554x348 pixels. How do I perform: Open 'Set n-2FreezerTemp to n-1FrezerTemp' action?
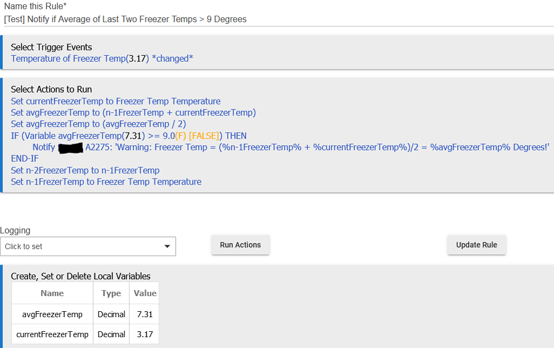[x=85, y=170]
